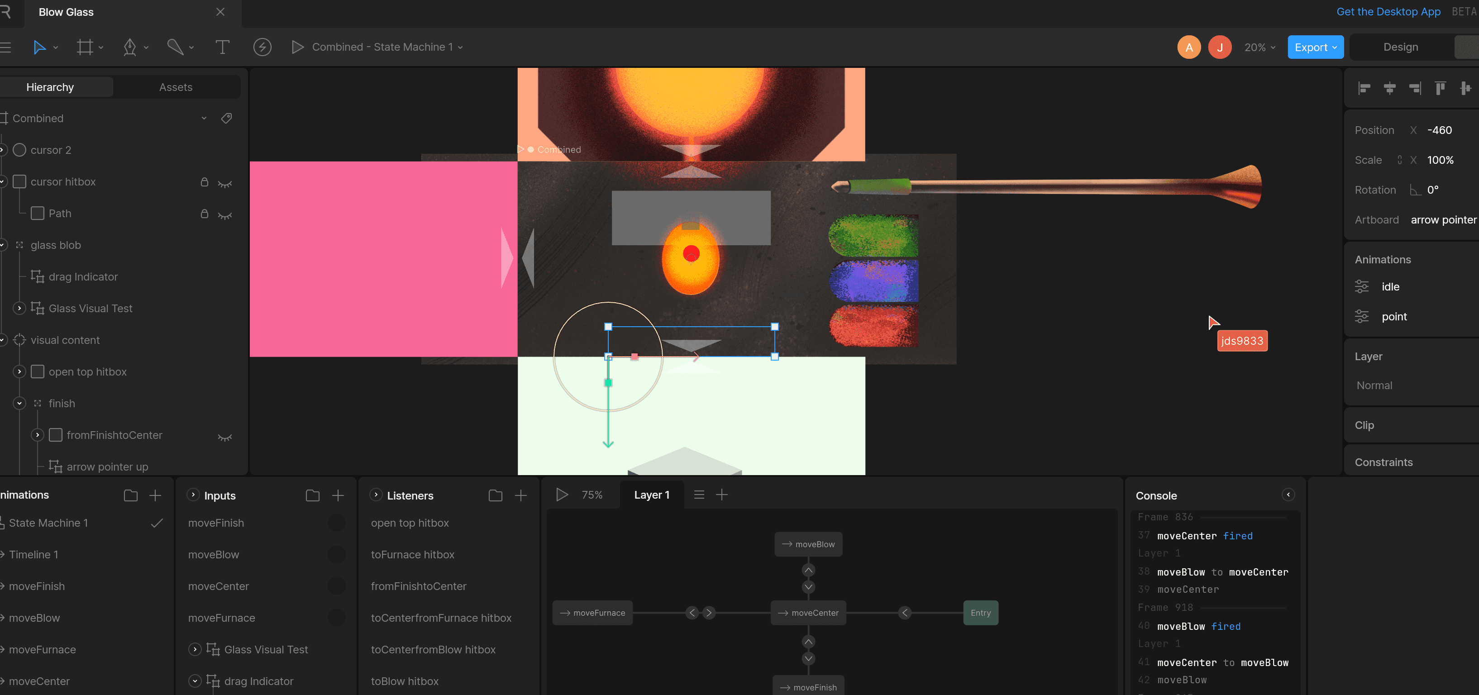Add a new input
1479x695 pixels.
click(338, 495)
